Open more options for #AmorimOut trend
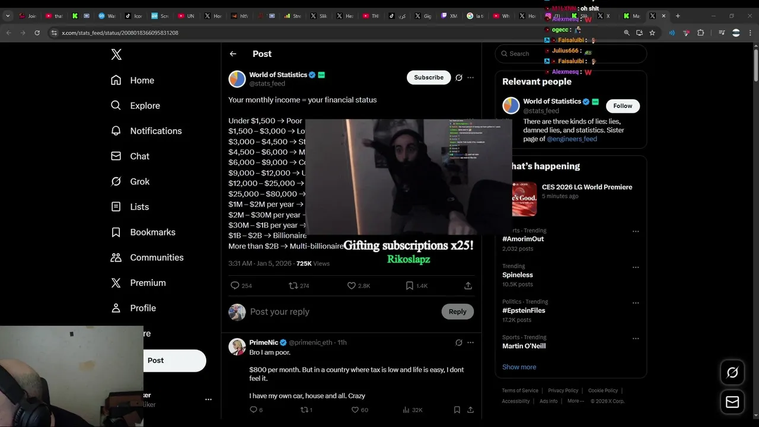Viewport: 759px width, 427px height. click(x=636, y=231)
